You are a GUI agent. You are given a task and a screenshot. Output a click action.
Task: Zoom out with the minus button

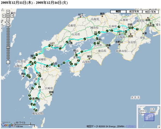pos(8,62)
